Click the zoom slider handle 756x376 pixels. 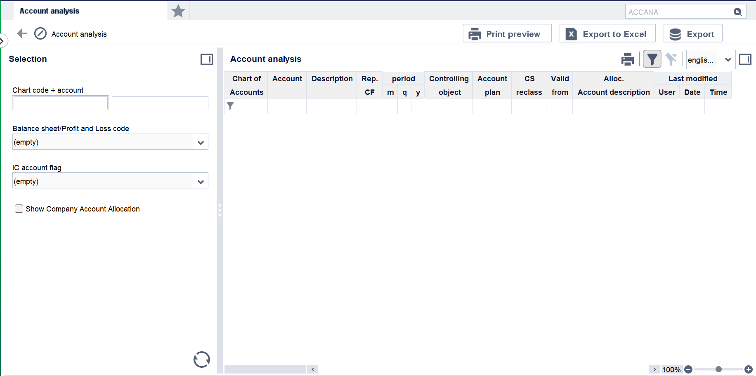[x=718, y=369]
